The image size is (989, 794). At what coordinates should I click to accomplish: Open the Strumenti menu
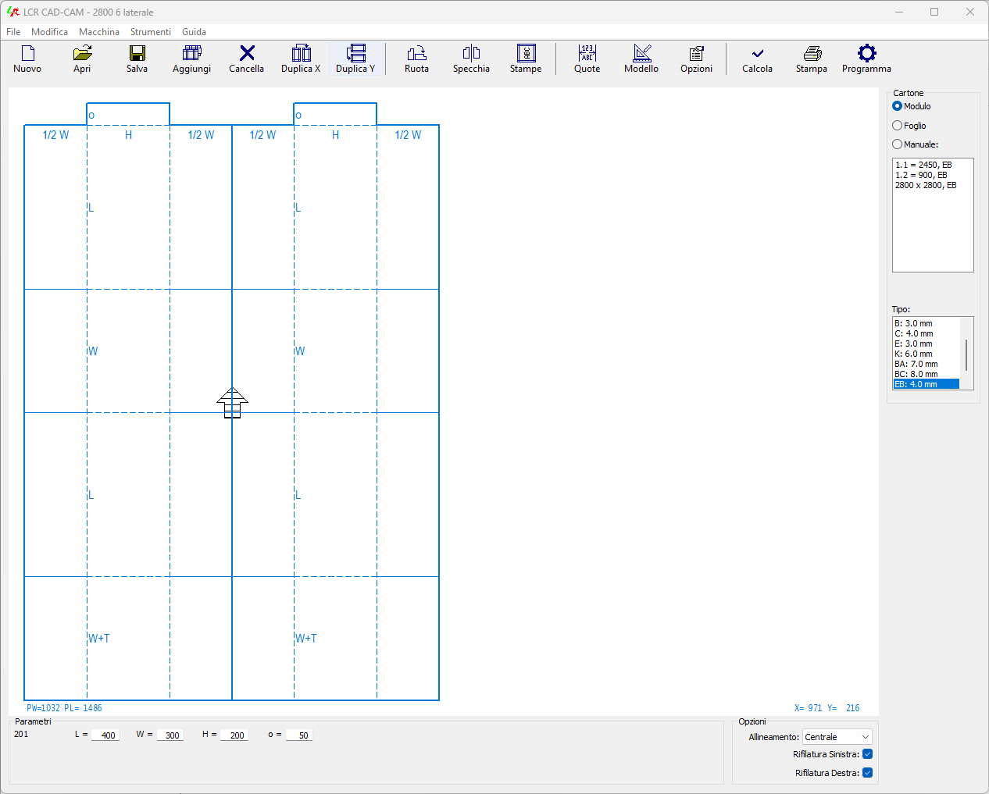(151, 32)
